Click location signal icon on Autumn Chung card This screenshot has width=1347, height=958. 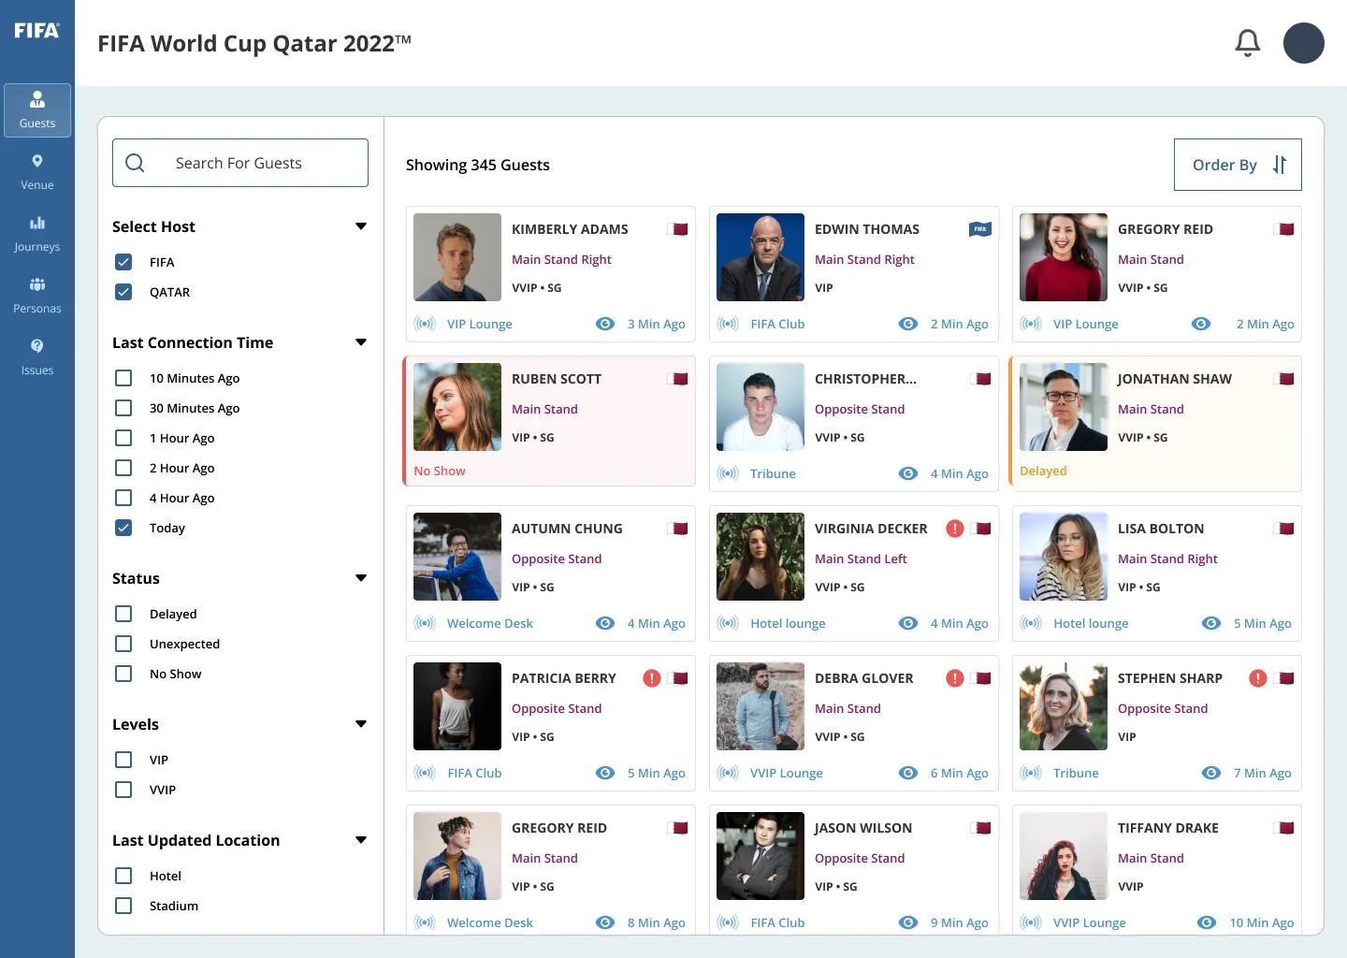tap(425, 623)
